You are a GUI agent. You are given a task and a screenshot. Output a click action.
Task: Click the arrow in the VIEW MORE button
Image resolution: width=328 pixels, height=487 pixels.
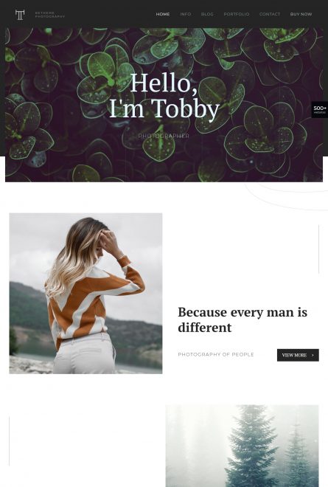pos(313,355)
